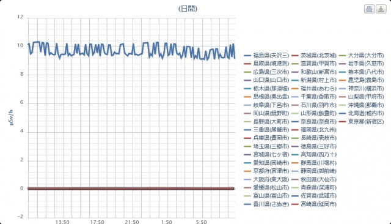Click the 21:50 time axis label
Viewport: 391px width, 224px height.
(132, 222)
